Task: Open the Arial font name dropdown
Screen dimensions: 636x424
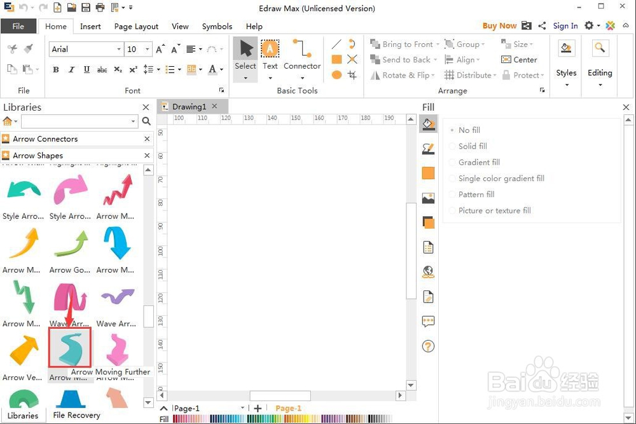Action: (119, 49)
